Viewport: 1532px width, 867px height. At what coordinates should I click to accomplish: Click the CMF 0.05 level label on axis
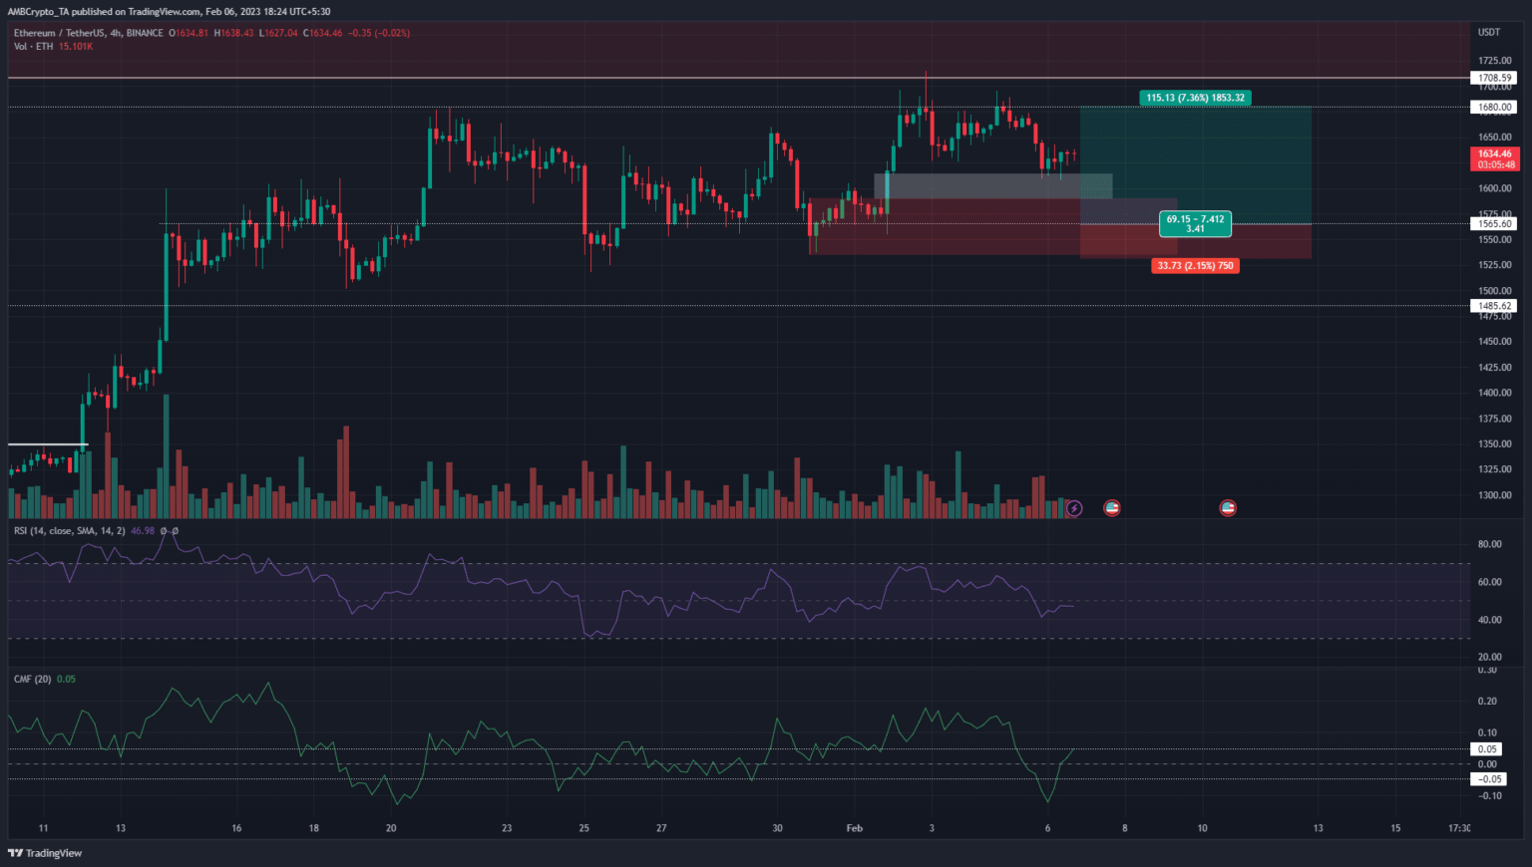(x=1487, y=749)
